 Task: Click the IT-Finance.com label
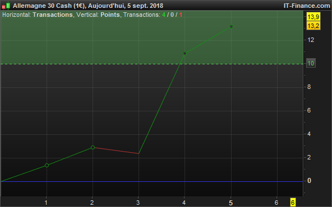307,6
